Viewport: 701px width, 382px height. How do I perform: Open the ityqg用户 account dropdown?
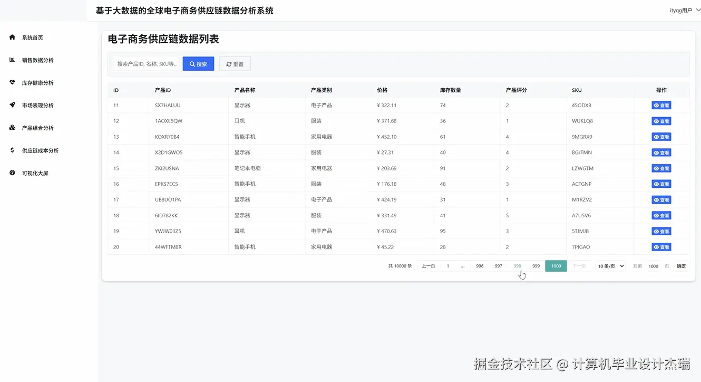click(x=684, y=11)
